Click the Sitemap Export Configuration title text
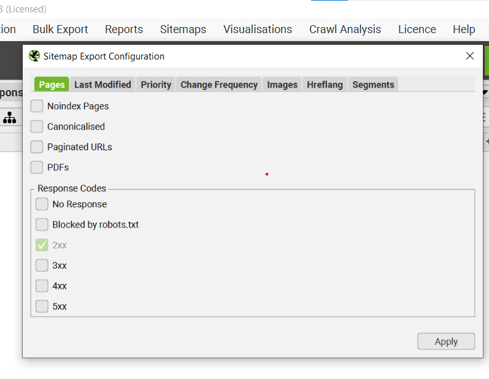Screen dimensions: 489x379 [104, 56]
